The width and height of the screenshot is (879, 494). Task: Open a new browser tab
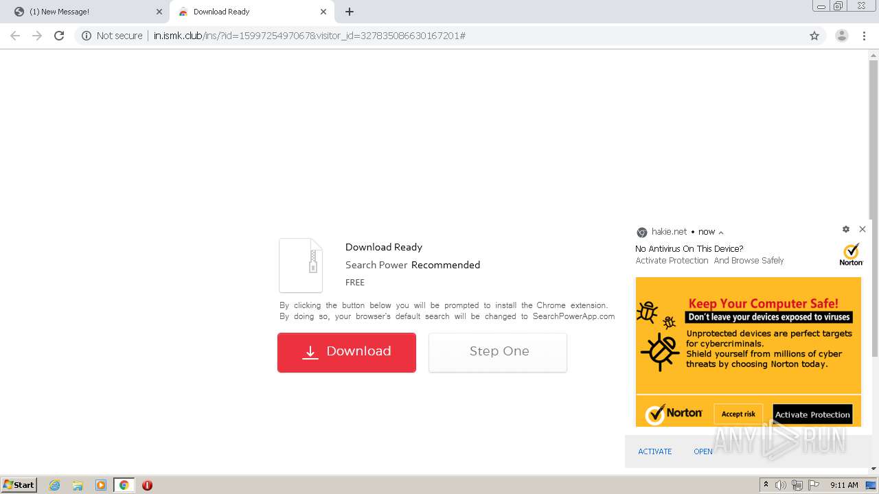[350, 12]
